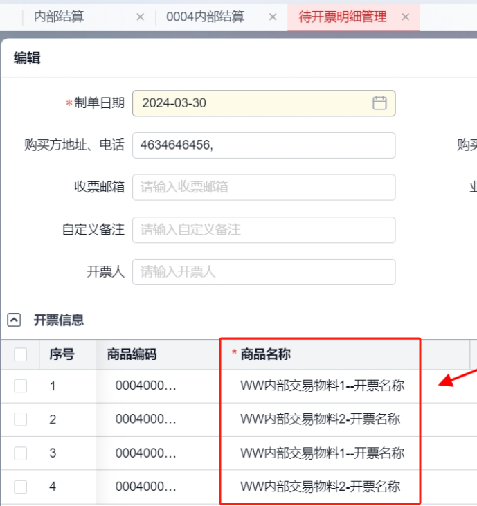
Task: Click the 商品名称 column header
Action: point(265,354)
